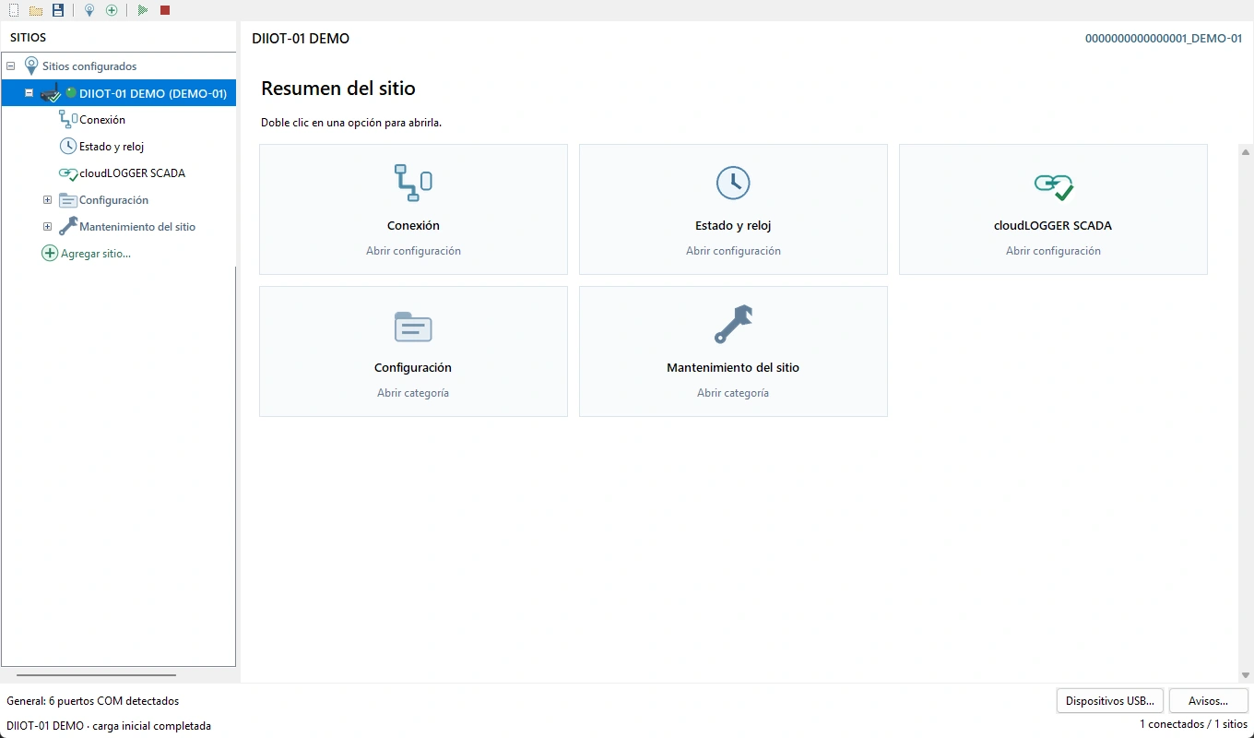Click the clock icon in the sites tree

click(x=68, y=146)
